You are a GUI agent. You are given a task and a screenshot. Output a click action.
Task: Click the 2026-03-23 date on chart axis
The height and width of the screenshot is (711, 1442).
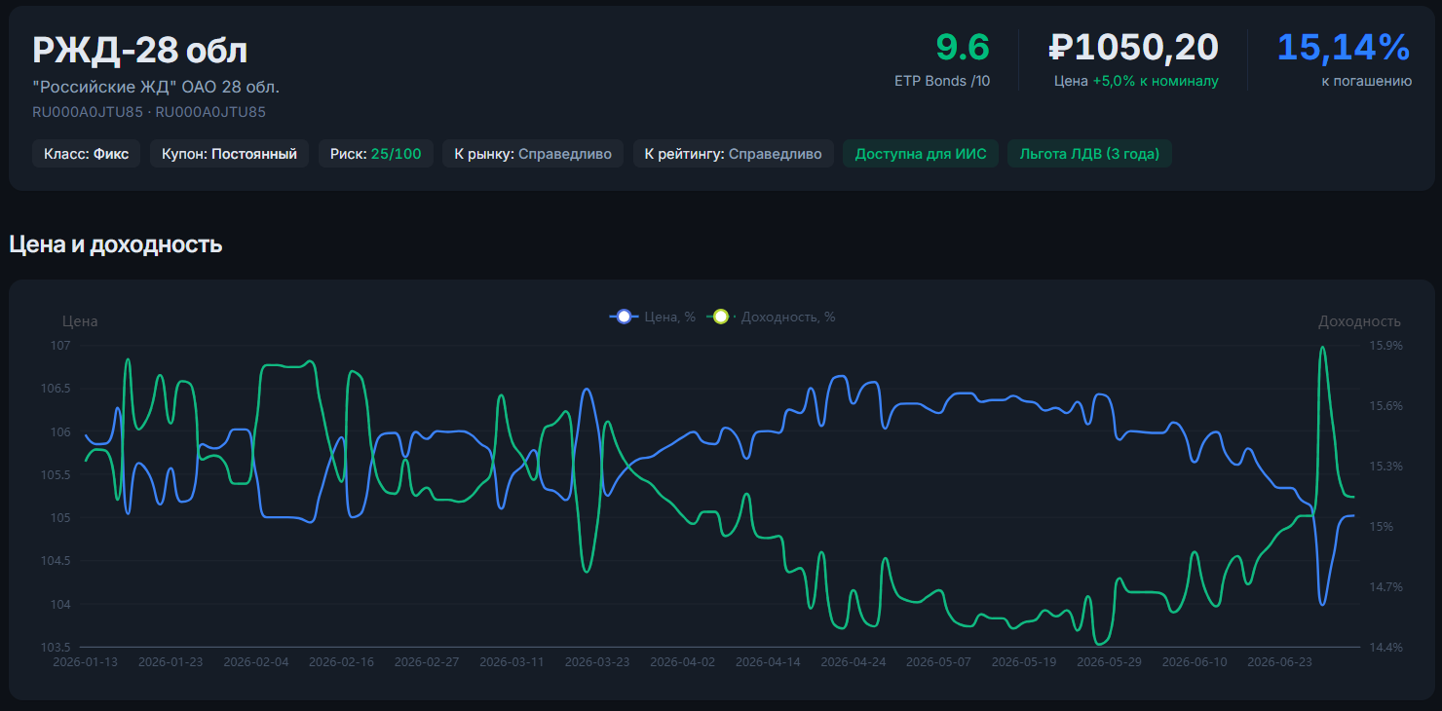(x=598, y=662)
